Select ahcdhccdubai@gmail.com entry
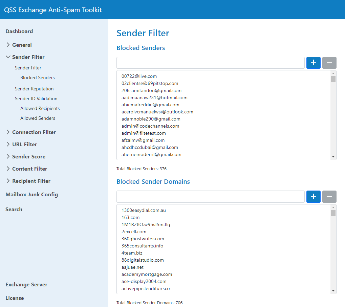 [150, 147]
